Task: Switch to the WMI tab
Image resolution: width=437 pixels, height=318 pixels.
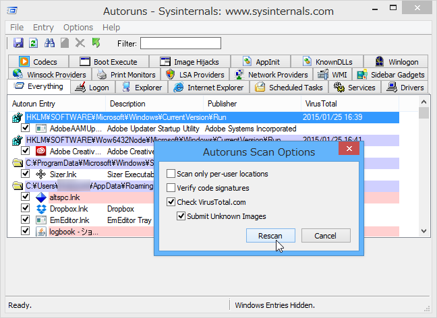Action: tap(332, 74)
